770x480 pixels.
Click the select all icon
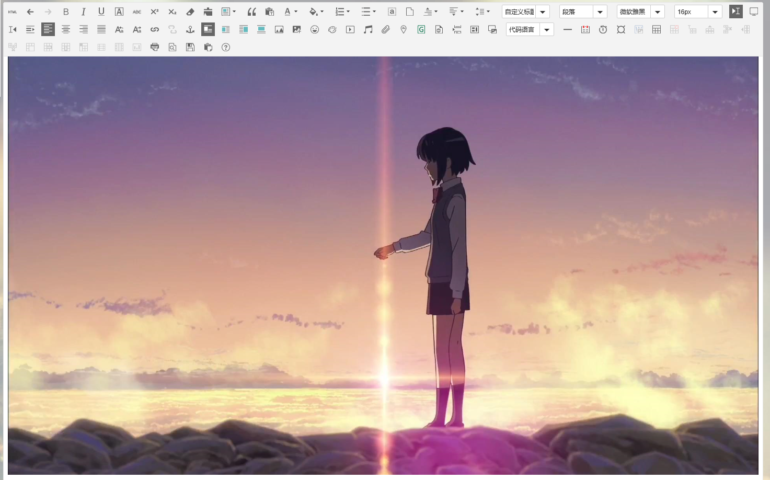[392, 12]
